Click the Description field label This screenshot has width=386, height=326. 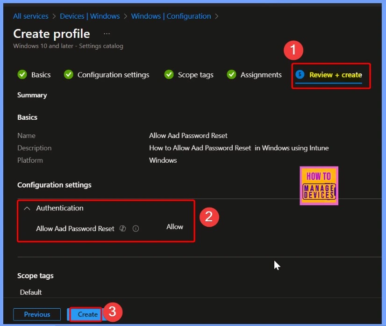coord(35,148)
